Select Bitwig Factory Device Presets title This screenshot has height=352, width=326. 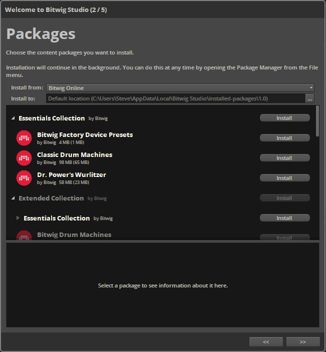[85, 134]
